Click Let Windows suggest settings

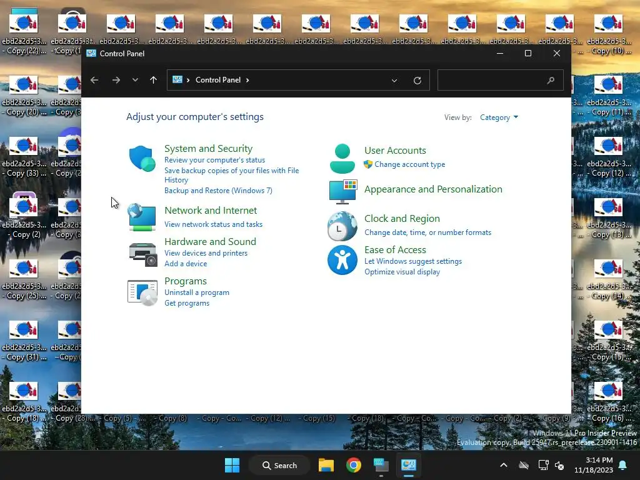[x=413, y=261]
